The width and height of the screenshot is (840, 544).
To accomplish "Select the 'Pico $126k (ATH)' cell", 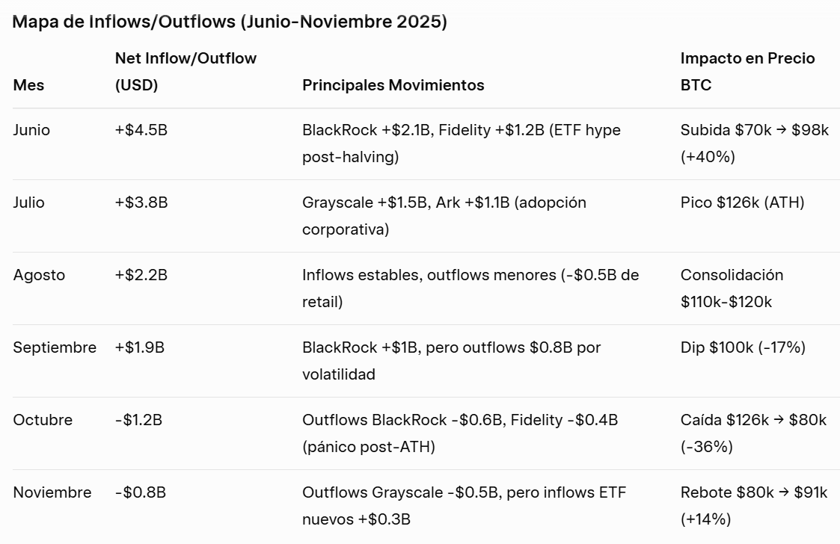I will click(742, 203).
